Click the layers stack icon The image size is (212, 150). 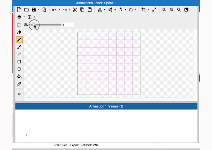tap(19, 17)
